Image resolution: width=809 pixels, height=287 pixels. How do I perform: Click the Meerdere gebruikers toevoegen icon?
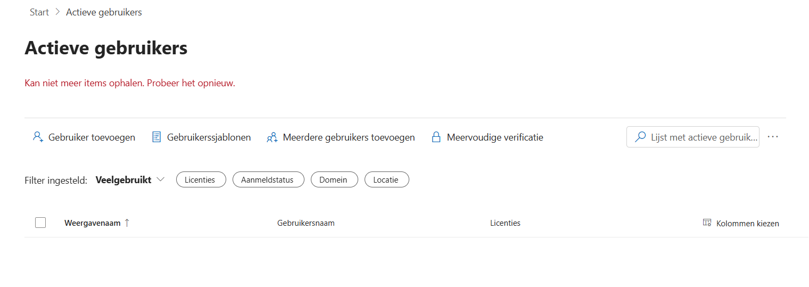[x=273, y=137]
